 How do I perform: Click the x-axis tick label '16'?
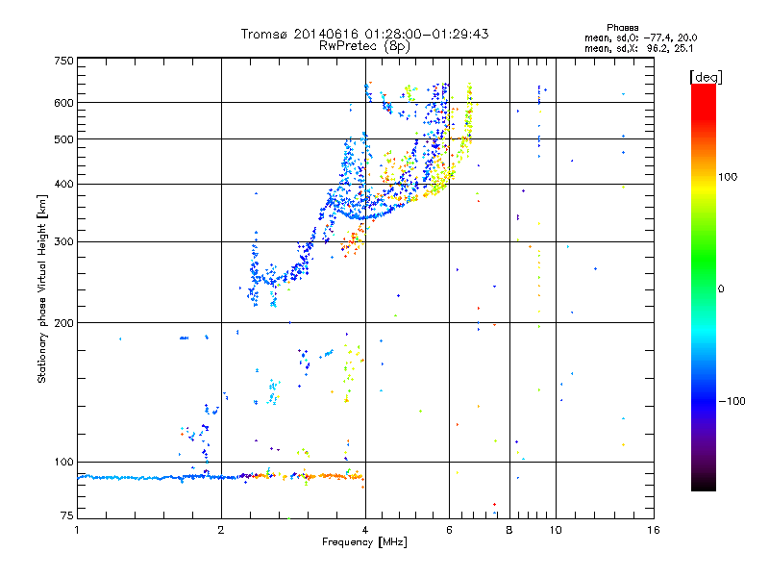[x=654, y=530]
